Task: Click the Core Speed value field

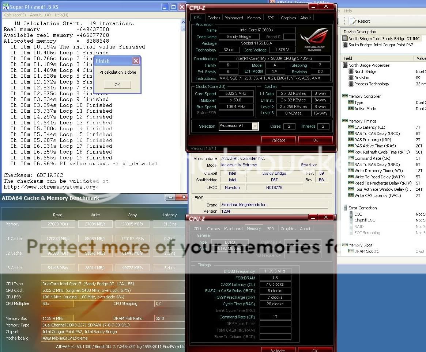Action: coord(236,94)
